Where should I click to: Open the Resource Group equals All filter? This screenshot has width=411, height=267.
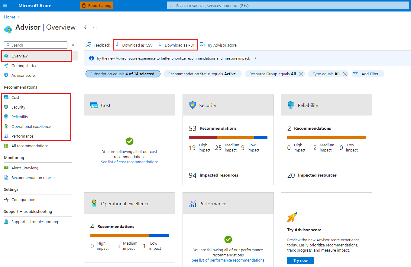coord(273,74)
